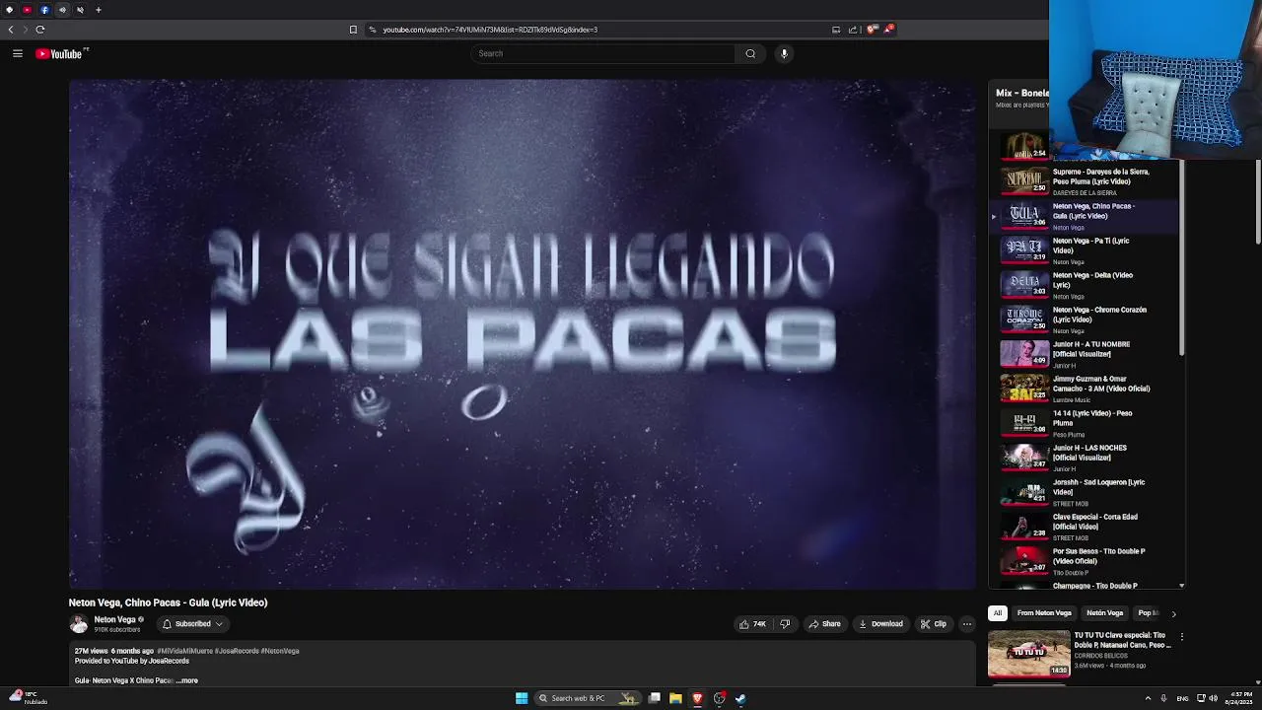Click the page vertical scrollbar
Screen dimensions: 1262x710
tap(1256, 202)
